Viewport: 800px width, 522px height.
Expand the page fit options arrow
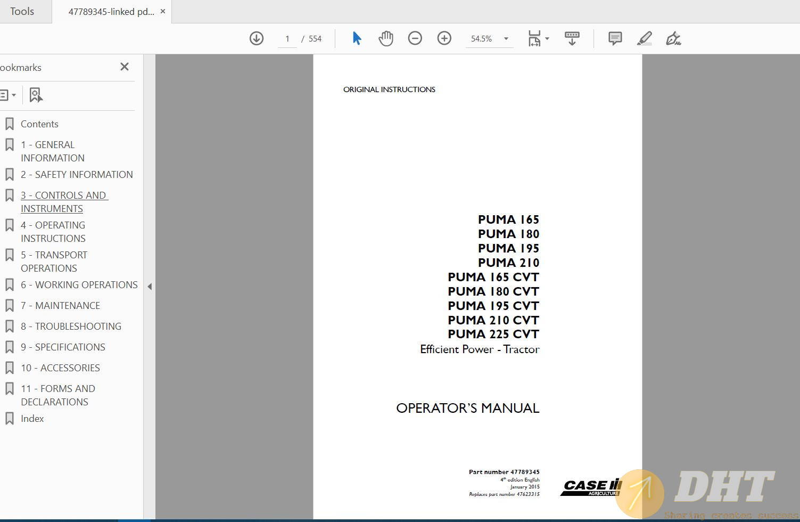point(547,38)
